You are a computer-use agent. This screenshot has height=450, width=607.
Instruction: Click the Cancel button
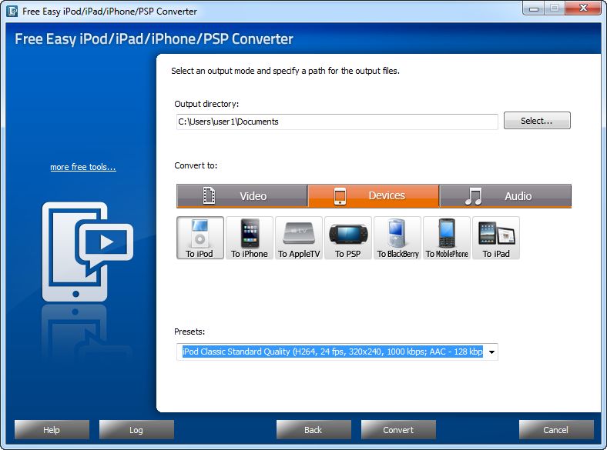[556, 430]
